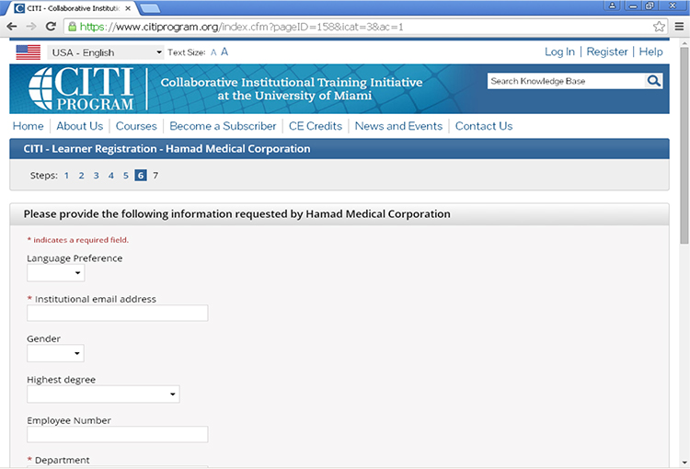The image size is (690, 469).
Task: Open the CE Credits menu item
Action: (x=316, y=126)
